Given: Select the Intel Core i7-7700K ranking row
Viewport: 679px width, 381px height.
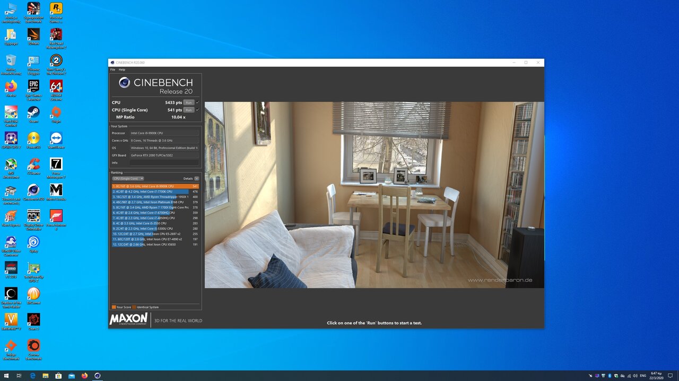Looking at the screenshot, I should (155, 192).
